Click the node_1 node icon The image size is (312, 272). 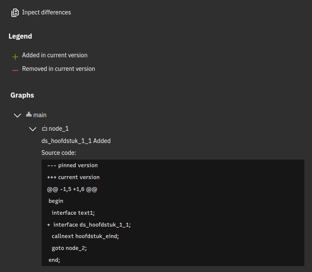[x=44, y=128]
